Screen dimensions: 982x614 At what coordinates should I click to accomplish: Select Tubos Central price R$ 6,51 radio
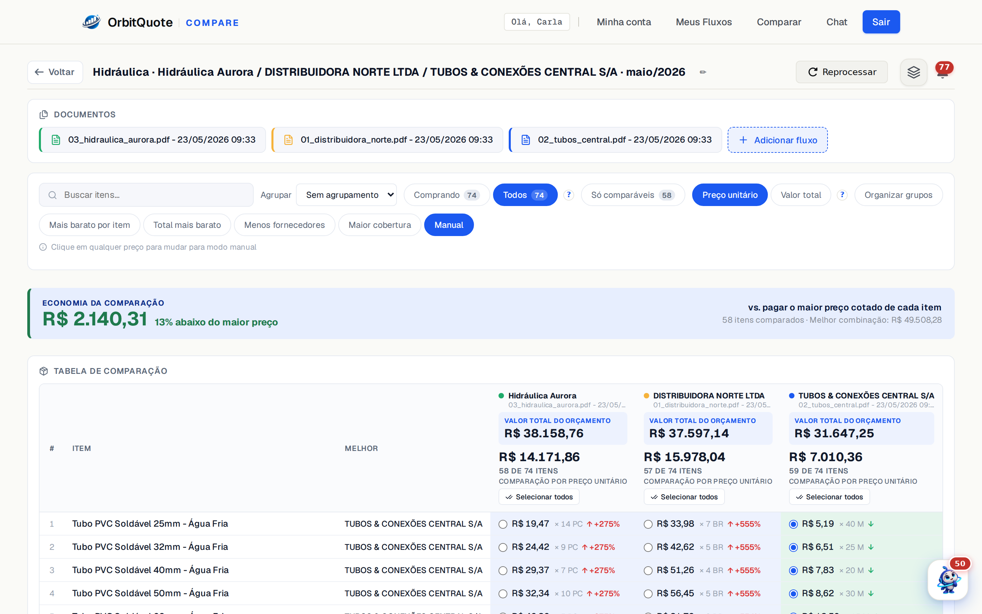[793, 547]
